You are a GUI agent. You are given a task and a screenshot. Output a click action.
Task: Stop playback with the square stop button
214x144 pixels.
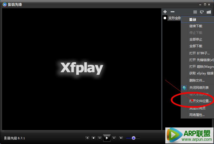click(94, 138)
